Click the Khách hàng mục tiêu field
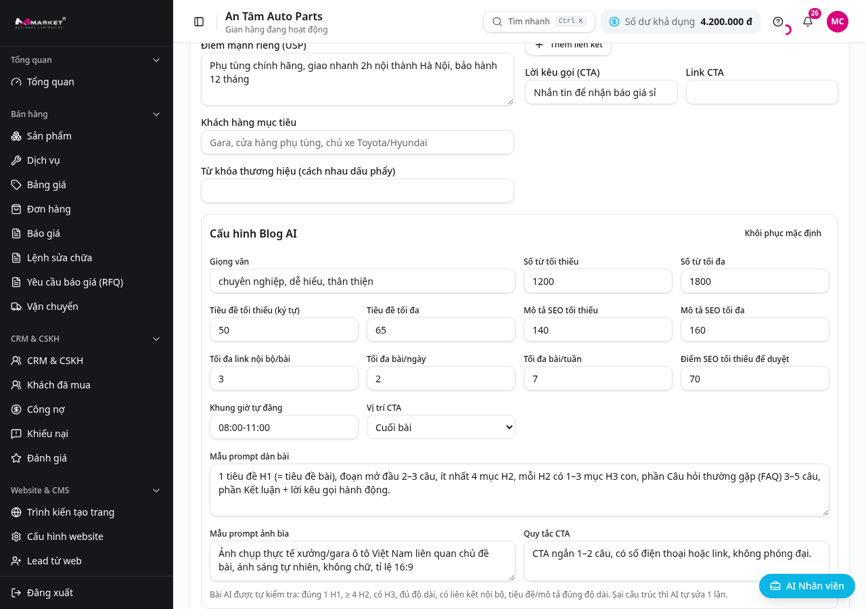Image resolution: width=866 pixels, height=609 pixels. tap(357, 142)
